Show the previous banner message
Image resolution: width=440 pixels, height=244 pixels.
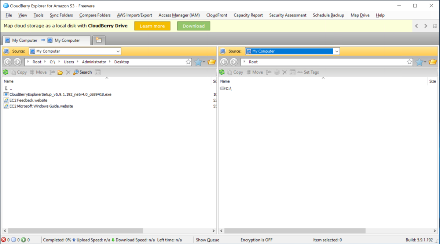coord(417,26)
